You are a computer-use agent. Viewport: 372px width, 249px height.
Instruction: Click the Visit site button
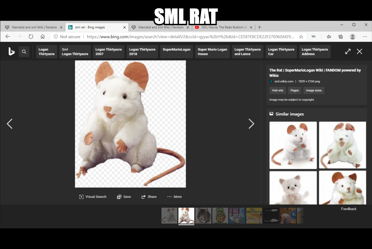[277, 90]
